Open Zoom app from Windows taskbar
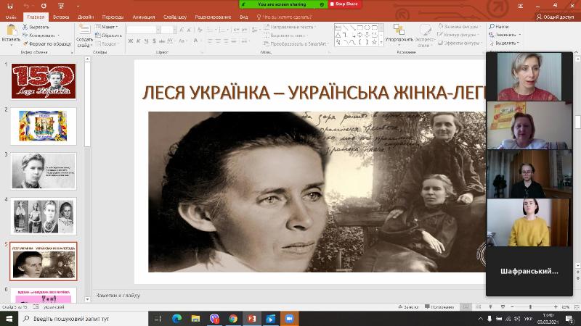The image size is (581, 326). 289,318
